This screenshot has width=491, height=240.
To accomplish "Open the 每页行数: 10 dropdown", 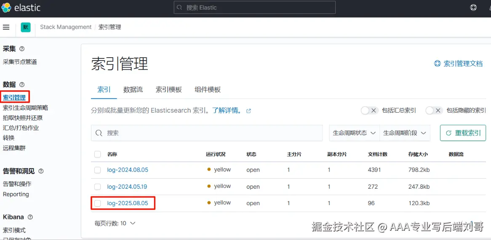I will coord(115,223).
